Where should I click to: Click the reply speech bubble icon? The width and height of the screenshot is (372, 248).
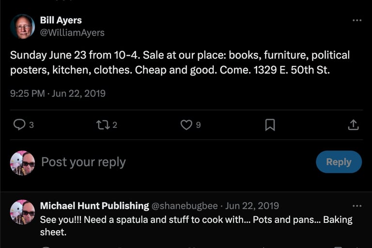19,125
